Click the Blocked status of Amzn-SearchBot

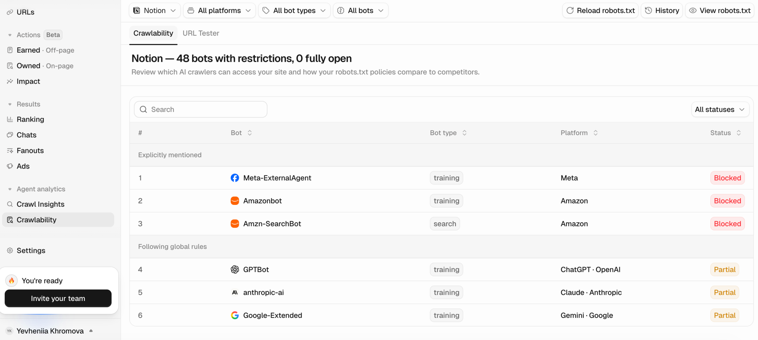pyautogui.click(x=728, y=224)
